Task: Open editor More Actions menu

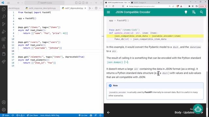Action: (x=100, y=8)
